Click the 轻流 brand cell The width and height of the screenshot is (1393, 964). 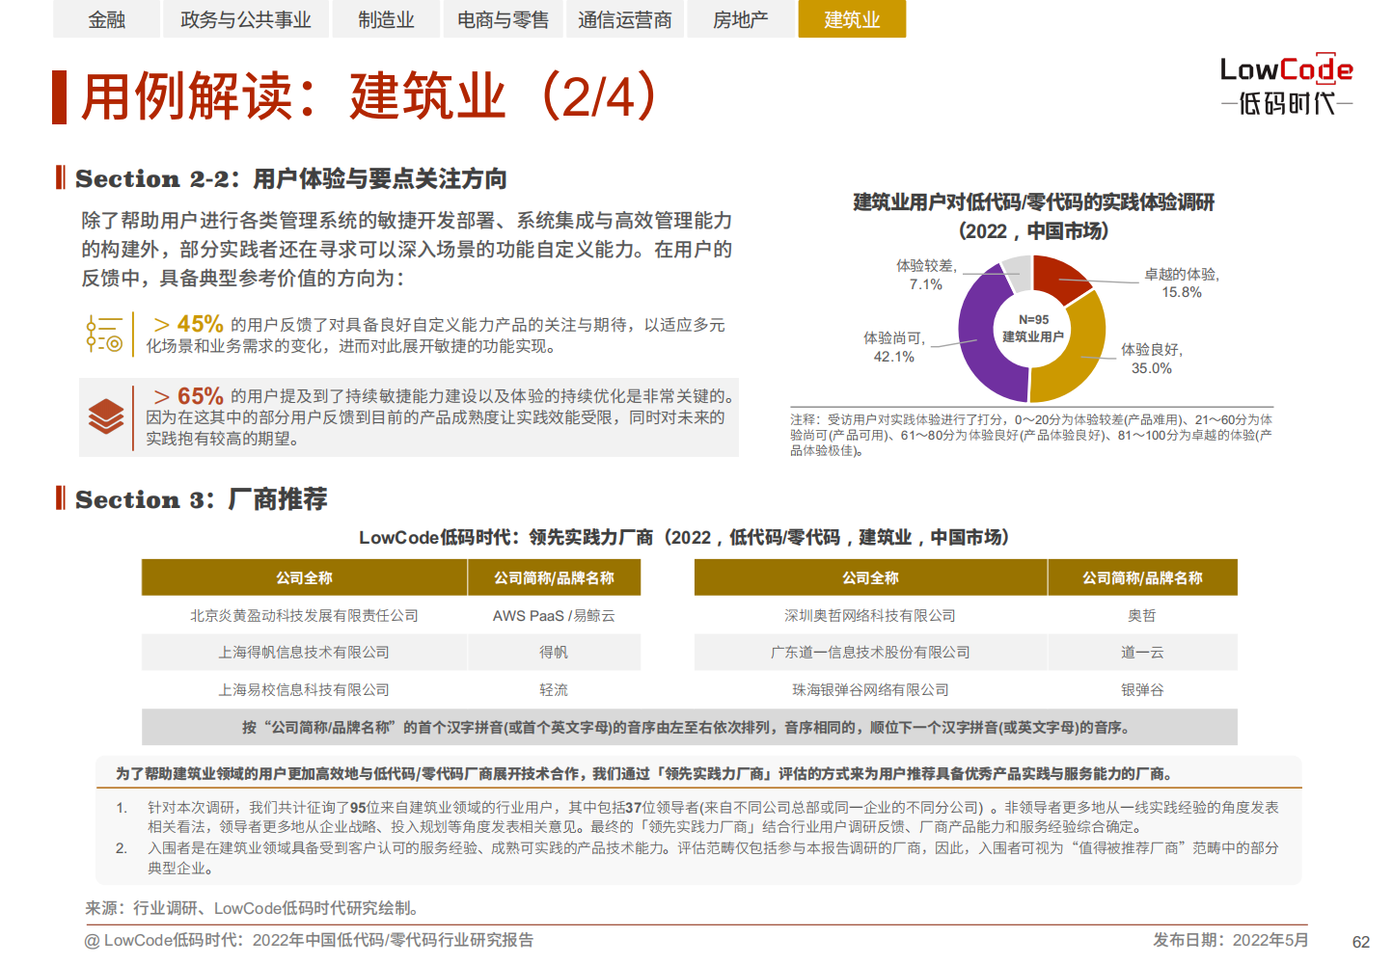tap(554, 689)
